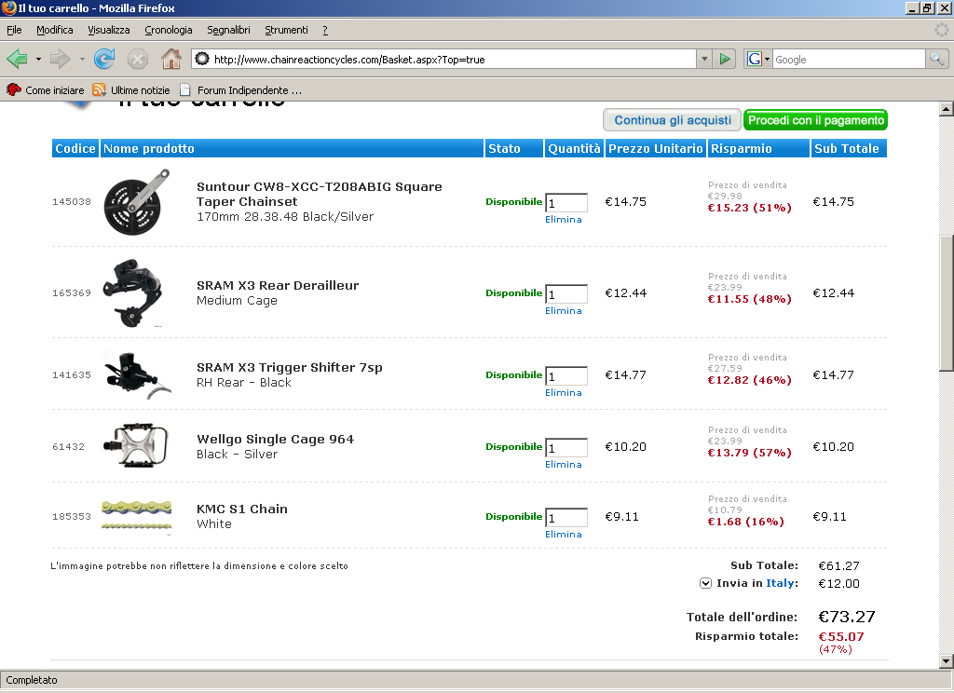Image resolution: width=954 pixels, height=693 pixels.
Task: Click the quantity field for KMC S1 Chain
Action: tap(566, 518)
